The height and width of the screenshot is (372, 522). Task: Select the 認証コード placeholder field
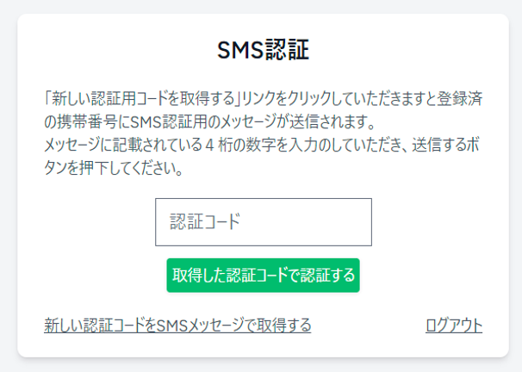click(x=263, y=222)
